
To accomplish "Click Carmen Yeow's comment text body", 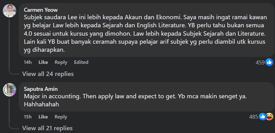I will [x=145, y=34].
